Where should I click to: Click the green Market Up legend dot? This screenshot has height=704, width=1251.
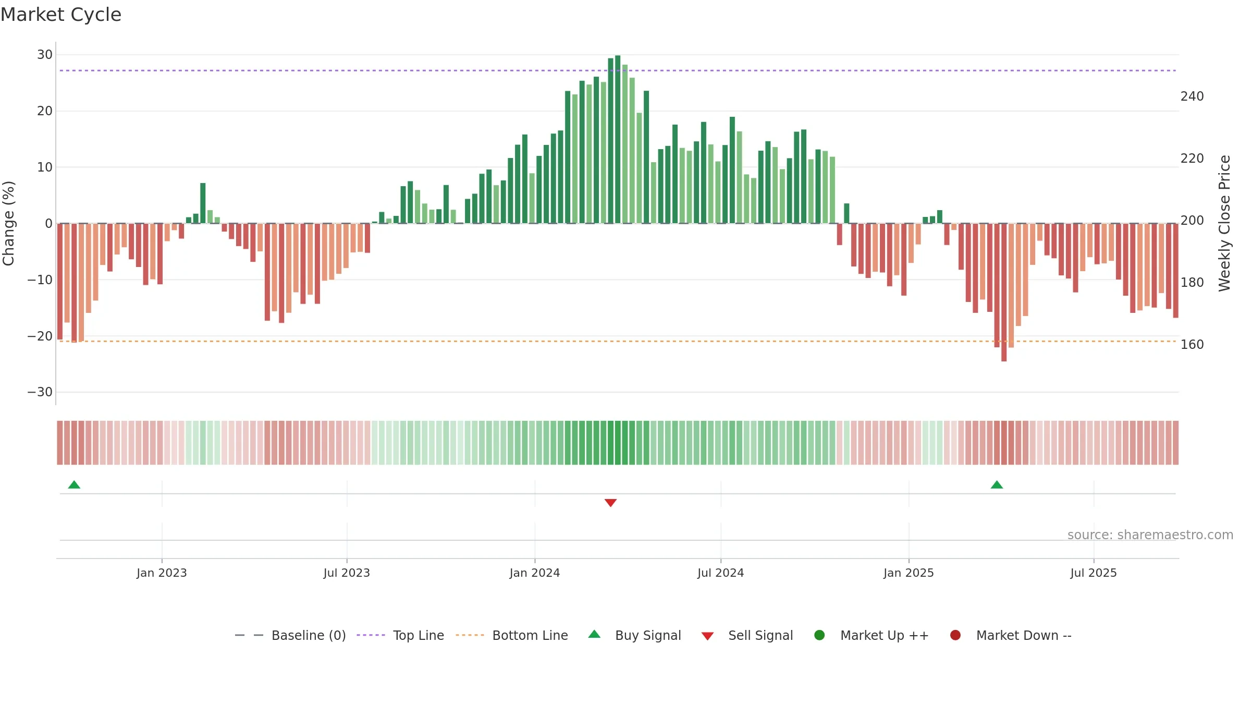pyautogui.click(x=819, y=635)
